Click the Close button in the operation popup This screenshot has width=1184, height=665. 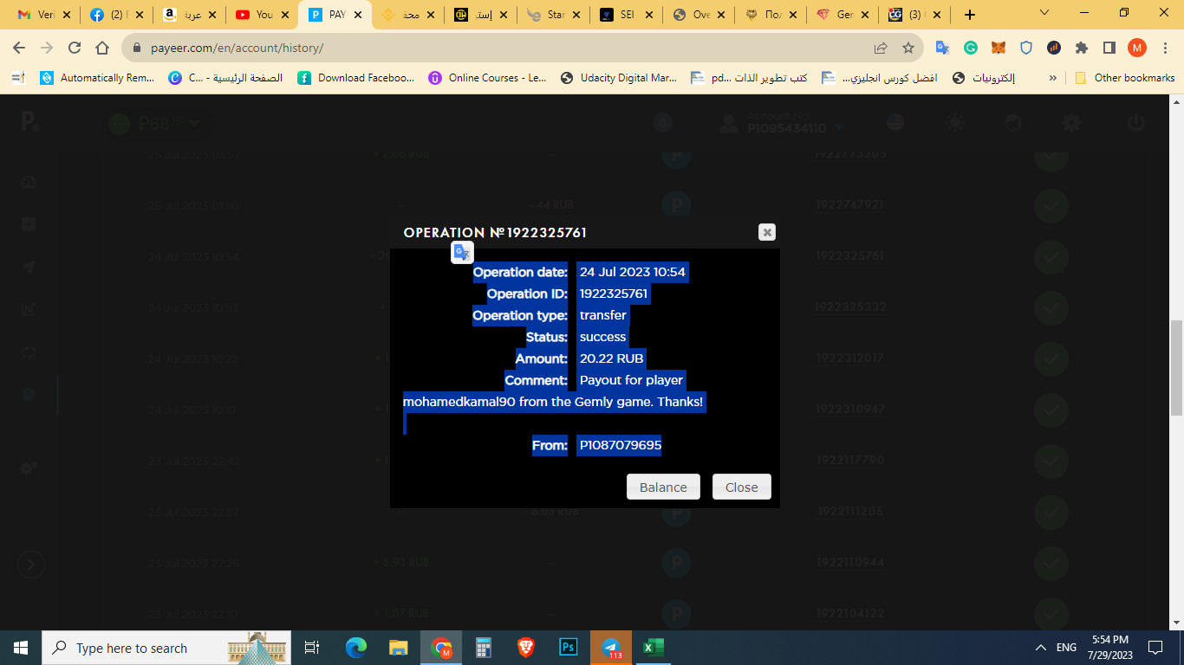[742, 487]
